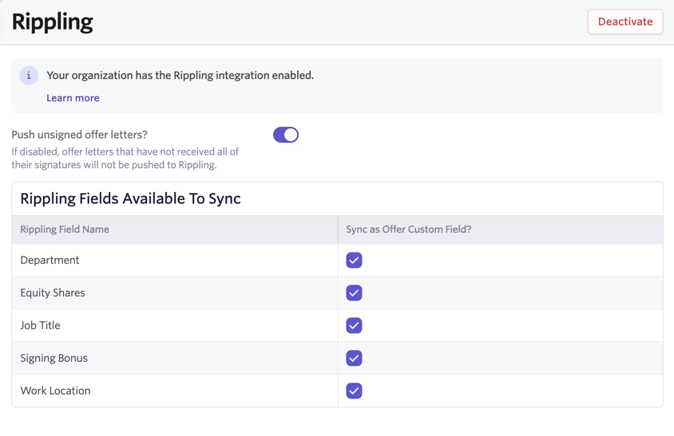Image resolution: width=674 pixels, height=436 pixels.
Task: Select the Department field name cell
Action: pos(50,261)
